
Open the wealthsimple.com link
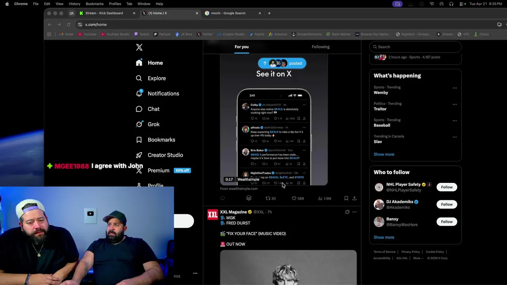point(239,189)
